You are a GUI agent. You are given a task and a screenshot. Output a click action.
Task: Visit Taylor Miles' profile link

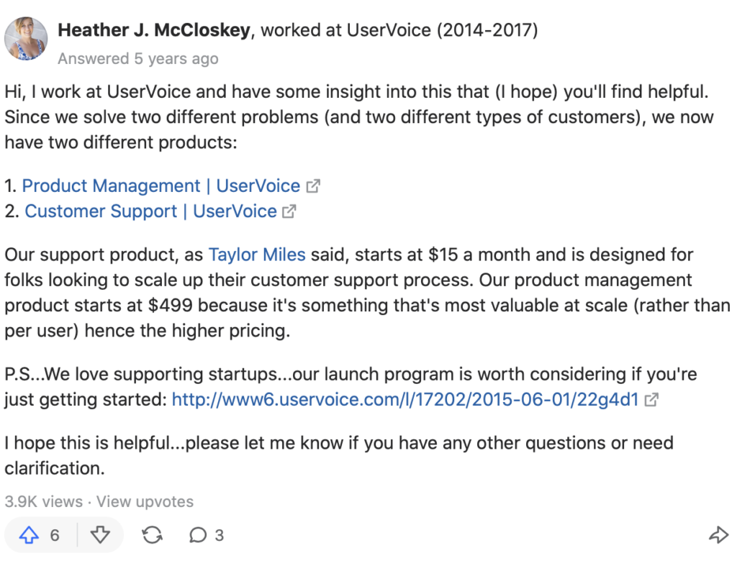click(257, 255)
